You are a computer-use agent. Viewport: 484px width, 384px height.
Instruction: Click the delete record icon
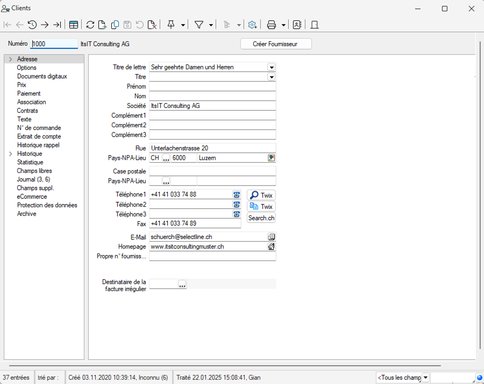152,25
